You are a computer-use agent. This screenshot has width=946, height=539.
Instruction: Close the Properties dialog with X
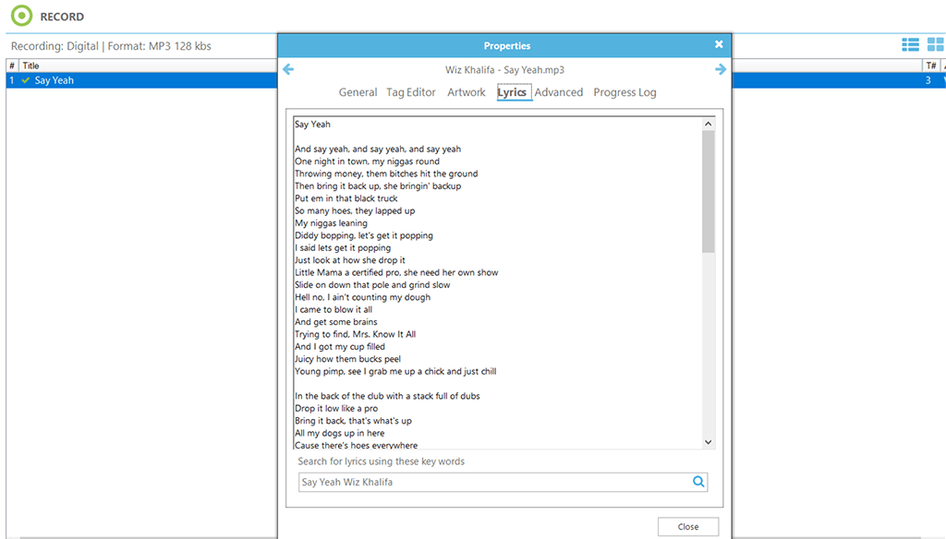(719, 44)
